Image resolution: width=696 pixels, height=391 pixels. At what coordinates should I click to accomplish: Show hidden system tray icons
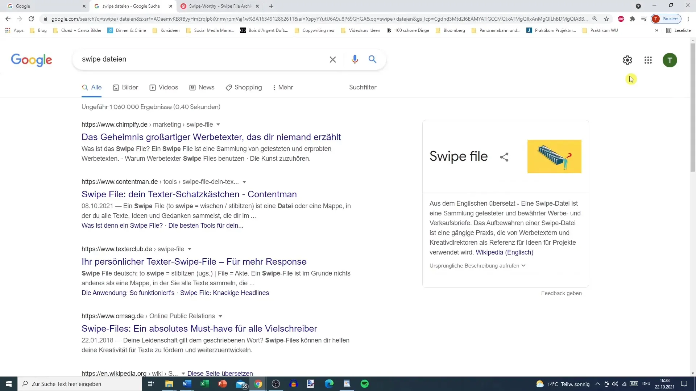click(x=597, y=384)
